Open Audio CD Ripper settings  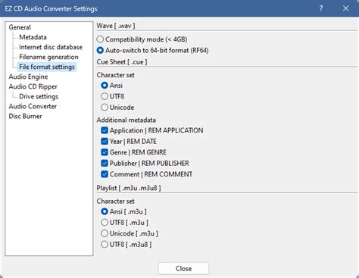[33, 86]
